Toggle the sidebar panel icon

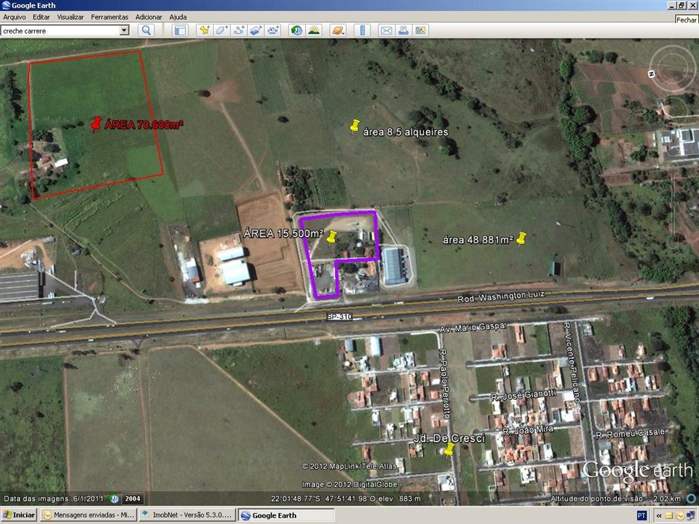pos(180,30)
